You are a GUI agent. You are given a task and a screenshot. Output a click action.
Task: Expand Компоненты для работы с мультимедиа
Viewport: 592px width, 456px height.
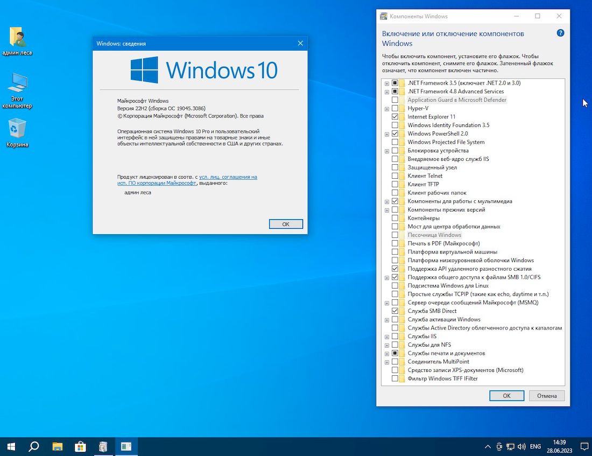tap(386, 202)
